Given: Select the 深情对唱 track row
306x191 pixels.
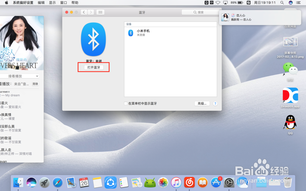Looking at the screenshot, I should tap(20, 152).
